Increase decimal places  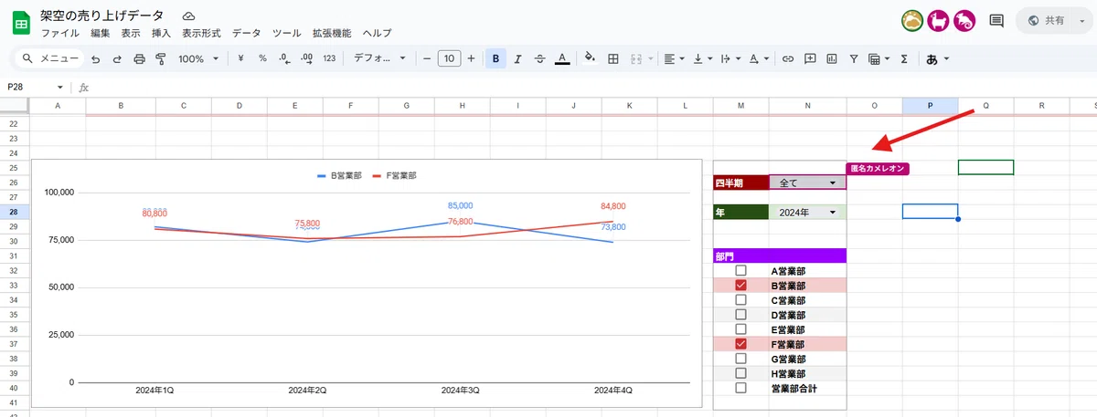pos(307,58)
